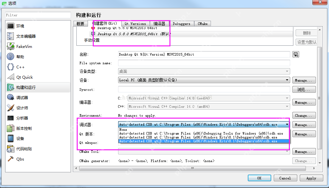Switch to the 概要 tab
The width and height of the screenshot is (329, 188).
pos(81,24)
